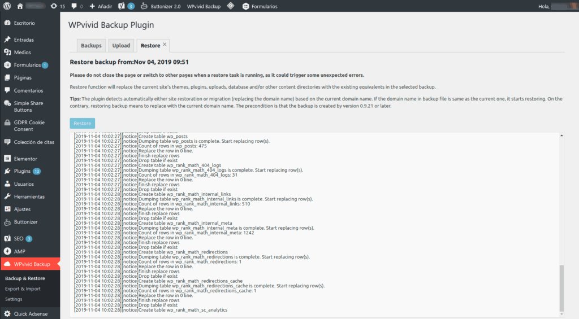Open the comments bubble icon in admin bar

76,6
